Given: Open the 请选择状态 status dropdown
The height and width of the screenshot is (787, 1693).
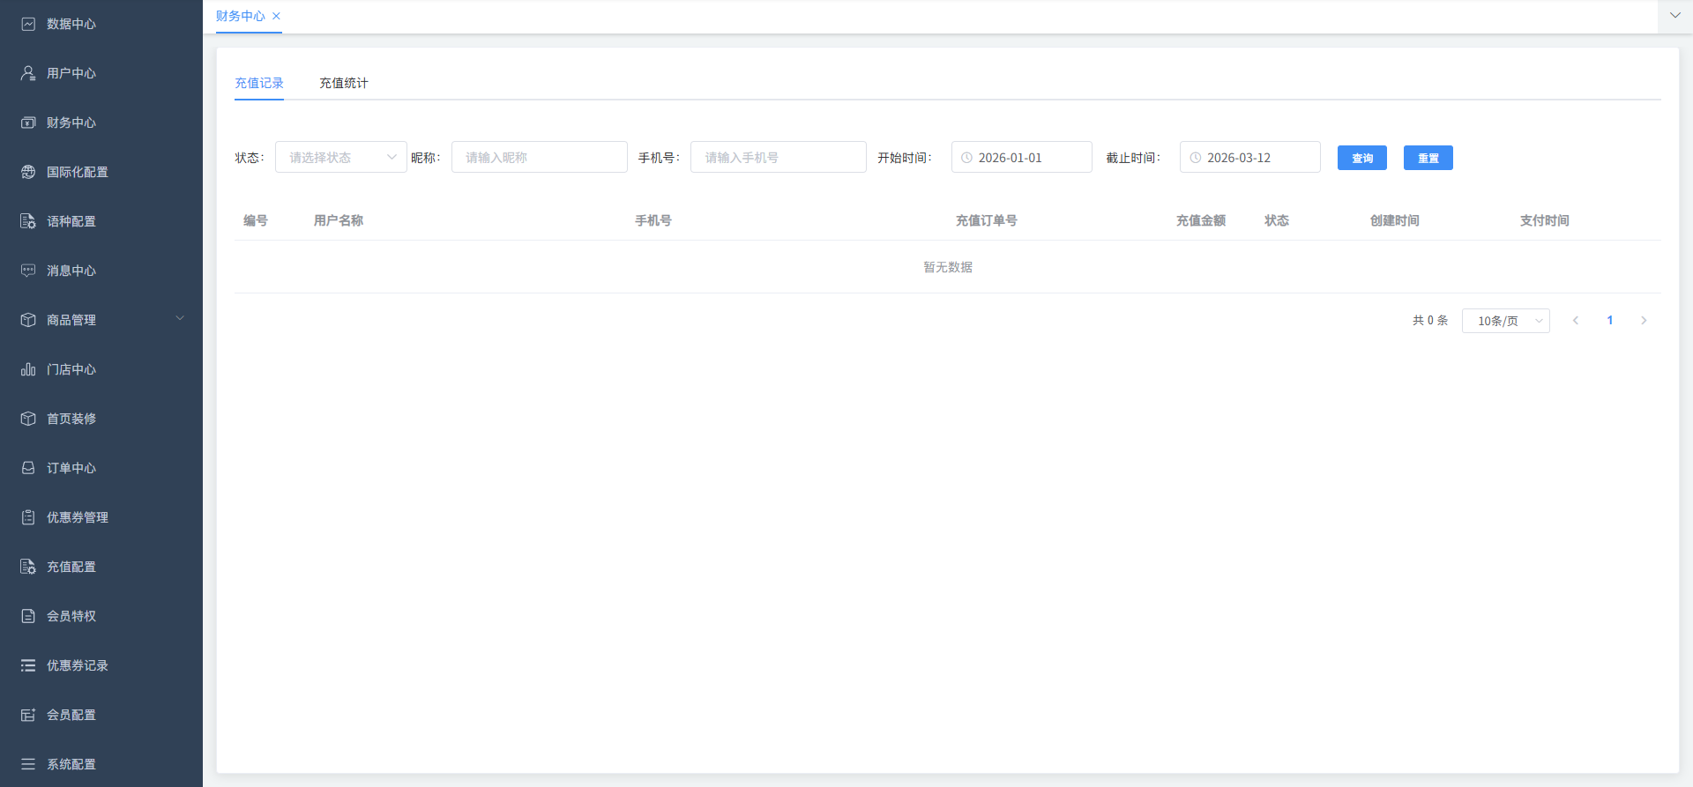Looking at the screenshot, I should pos(340,158).
